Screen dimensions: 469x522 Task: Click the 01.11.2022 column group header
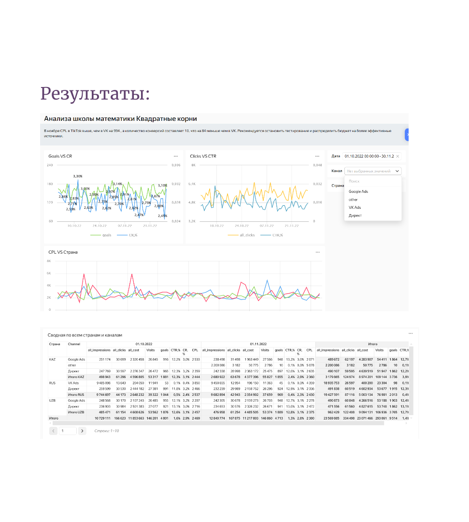point(258,344)
